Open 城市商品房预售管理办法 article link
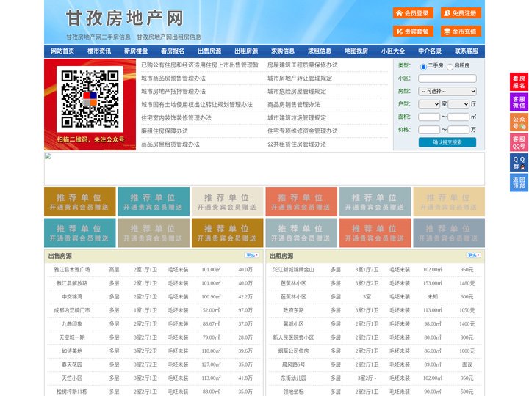The image size is (529, 396). (x=173, y=78)
